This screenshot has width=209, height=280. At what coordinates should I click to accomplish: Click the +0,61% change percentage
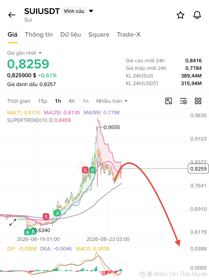coord(47,75)
